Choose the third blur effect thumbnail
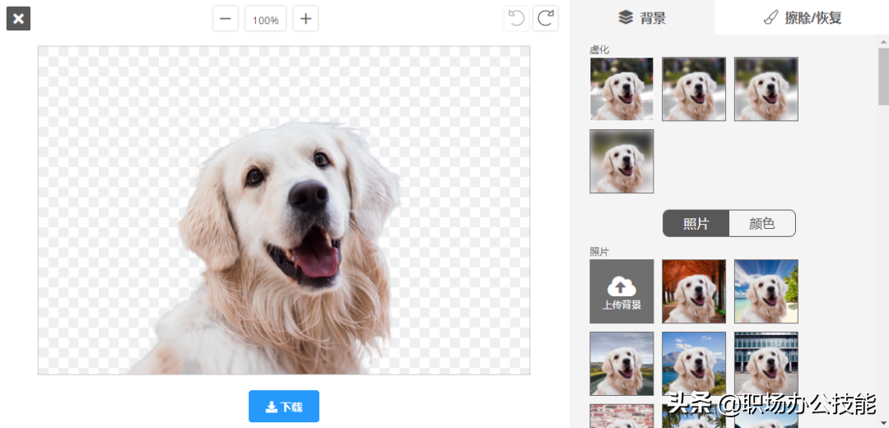Viewport: 889px width, 428px height. tap(766, 89)
